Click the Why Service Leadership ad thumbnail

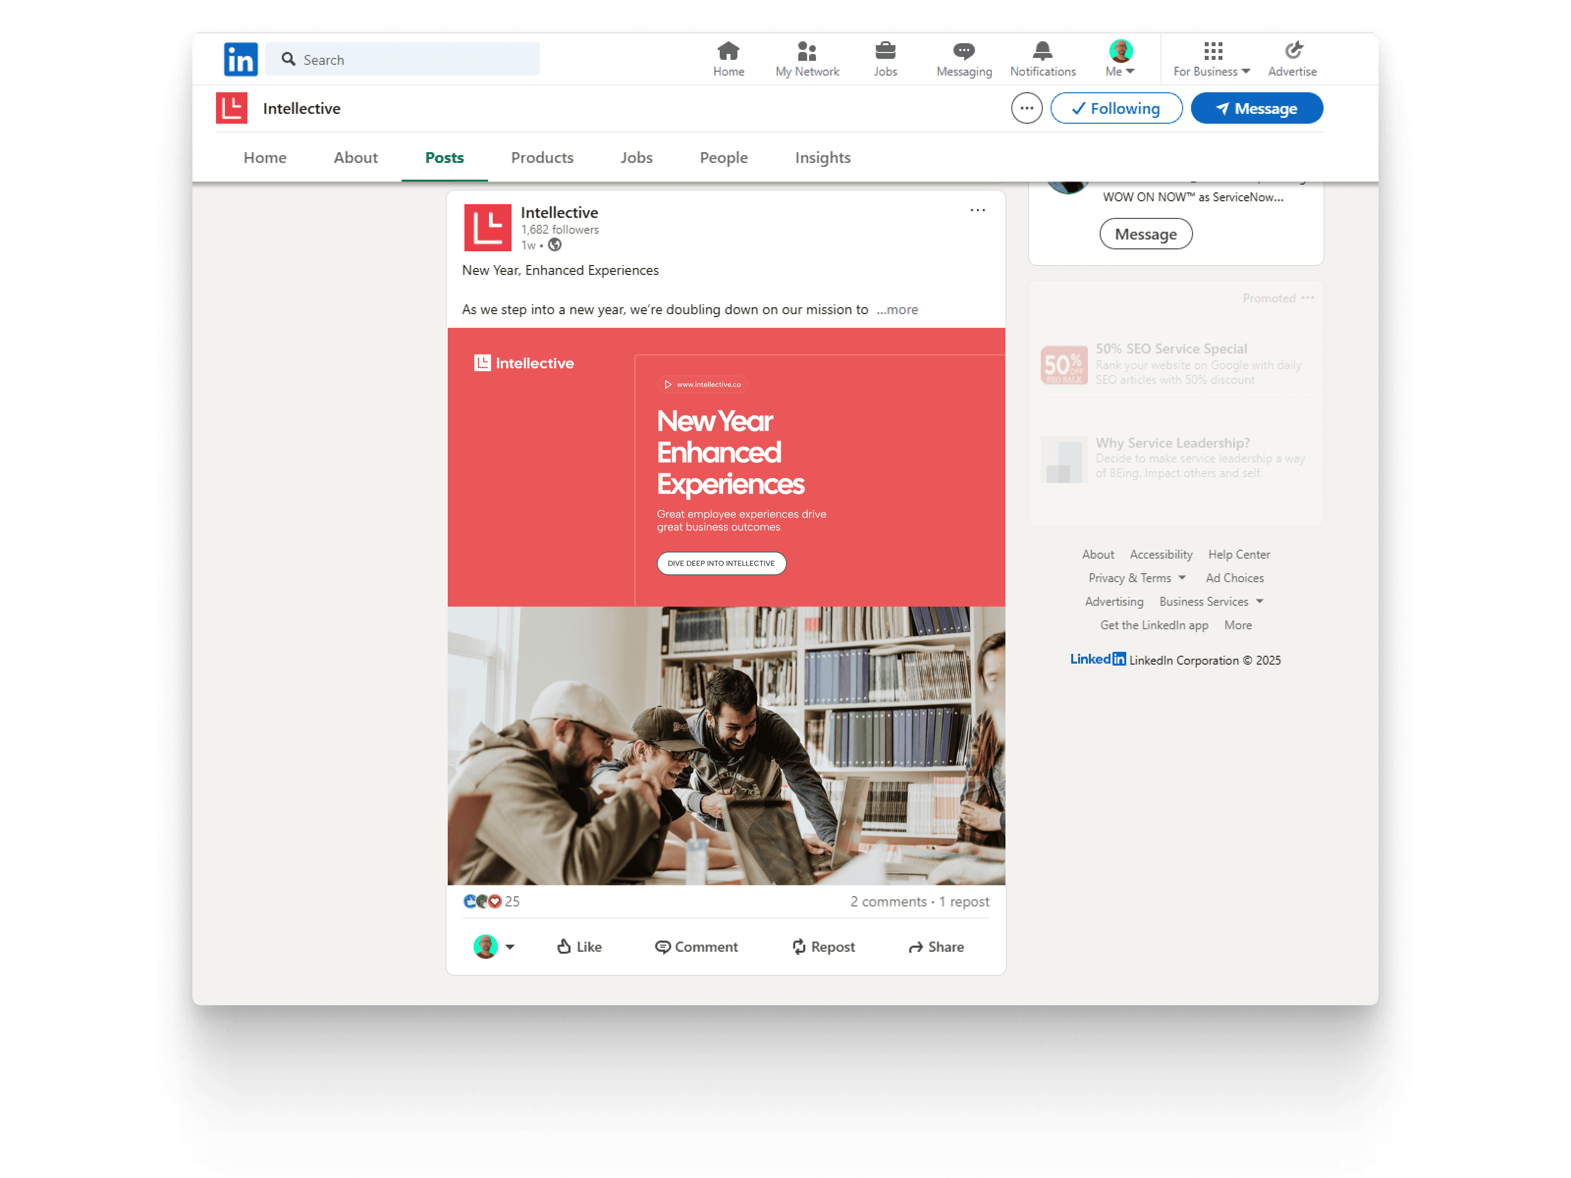(x=1064, y=459)
